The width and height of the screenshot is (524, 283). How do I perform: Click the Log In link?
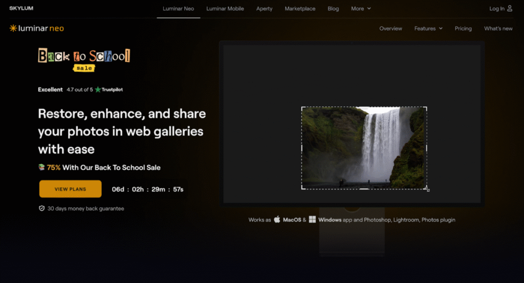coord(496,9)
